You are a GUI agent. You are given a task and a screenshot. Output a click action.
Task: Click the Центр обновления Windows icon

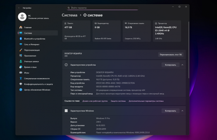pyautogui.click(x=21, y=90)
